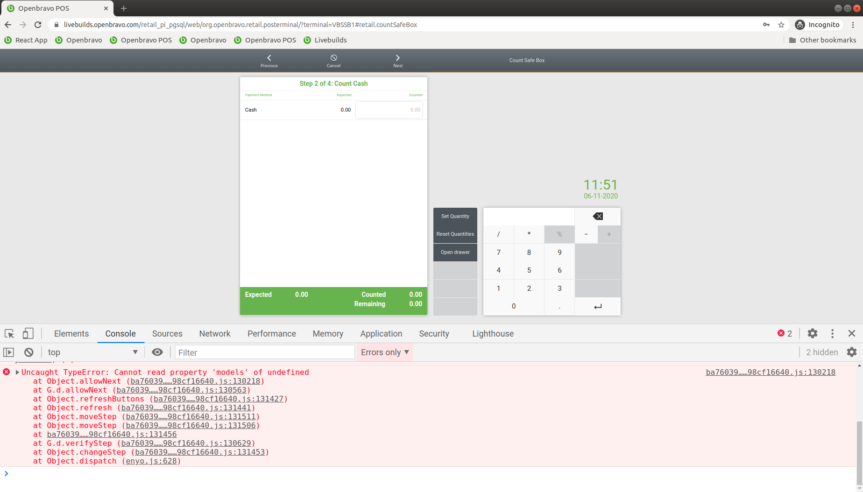The image size is (863, 492).
Task: Toggle live expression eye icon
Action: point(157,352)
